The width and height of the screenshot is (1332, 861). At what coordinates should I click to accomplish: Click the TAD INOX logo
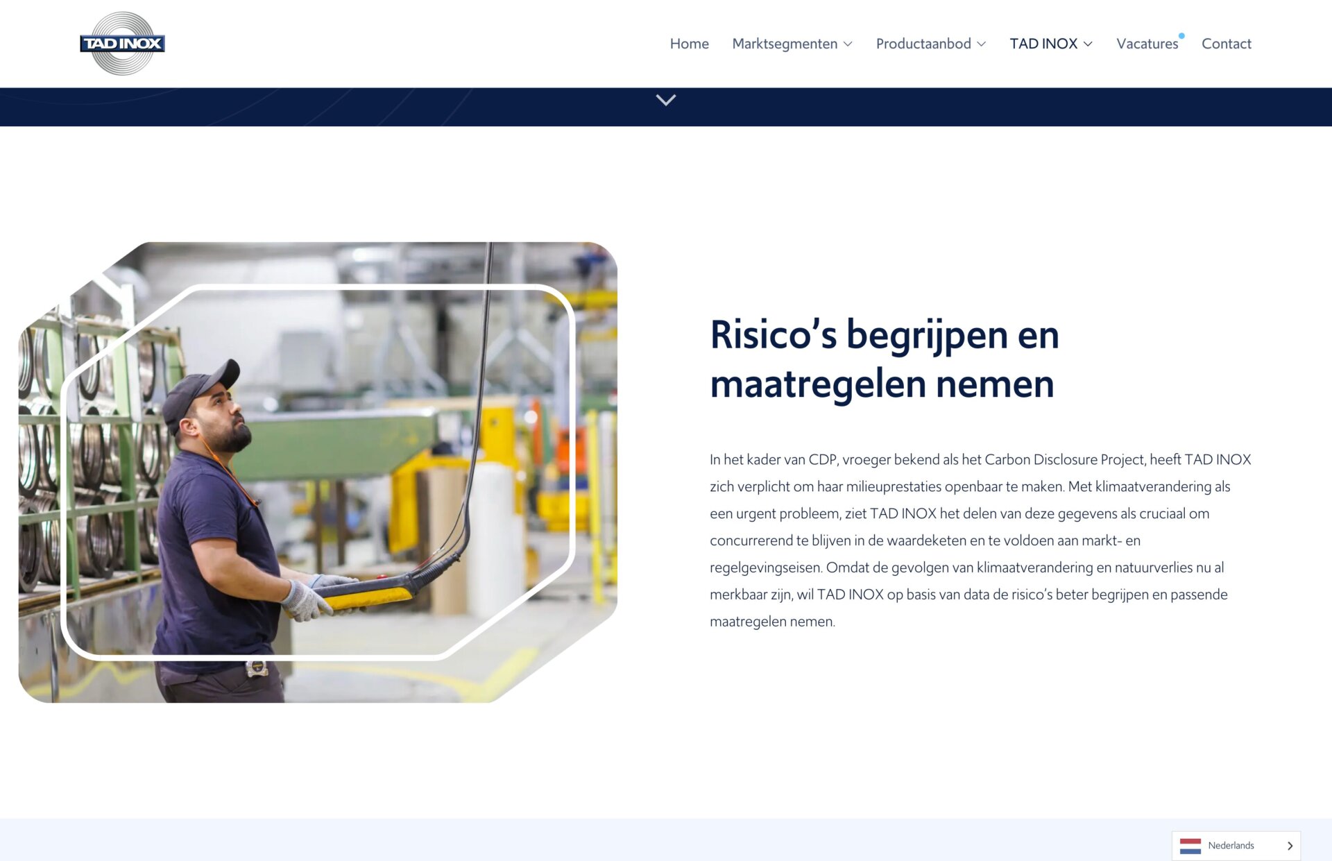[x=122, y=43]
